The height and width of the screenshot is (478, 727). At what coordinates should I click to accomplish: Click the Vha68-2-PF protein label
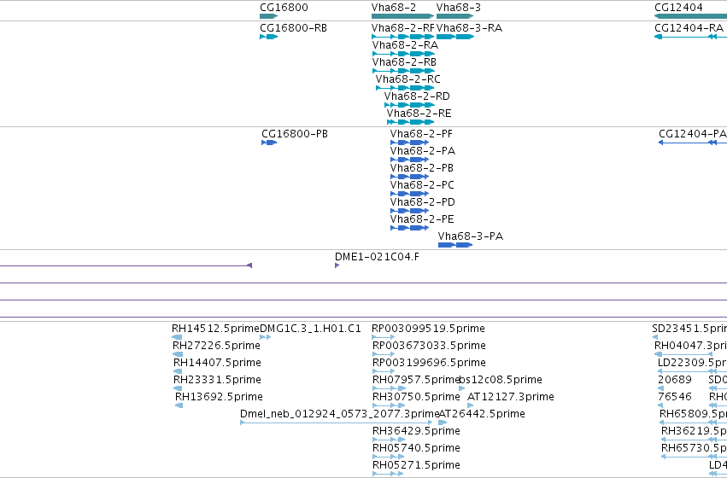(421, 134)
